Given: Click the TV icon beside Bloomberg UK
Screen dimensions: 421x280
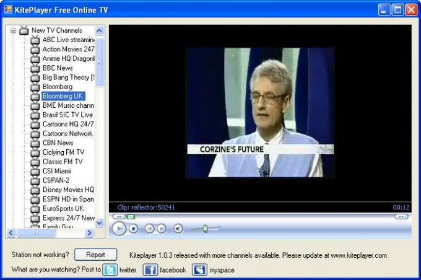Looking at the screenshot, I should pos(35,97).
